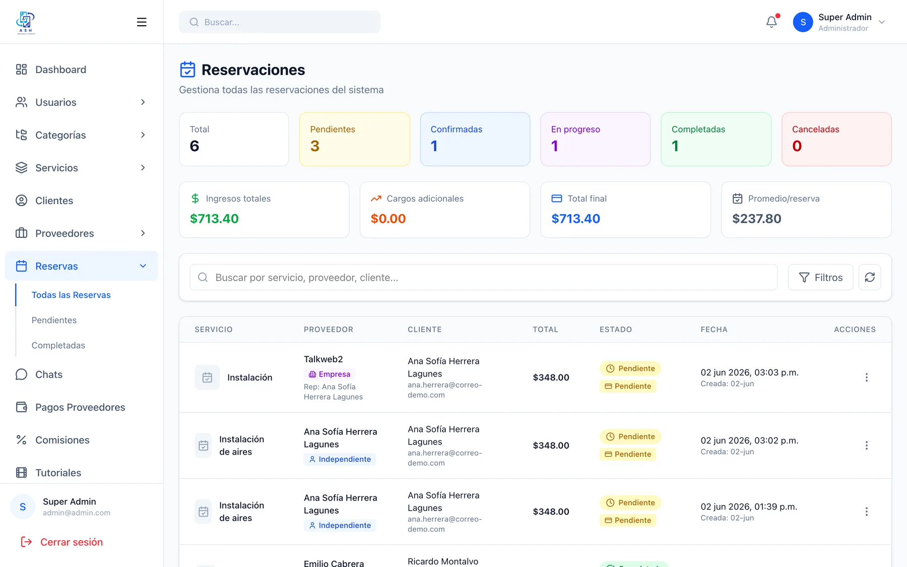The image size is (907, 567).
Task: Click the Clientes person icon
Action: (21, 201)
